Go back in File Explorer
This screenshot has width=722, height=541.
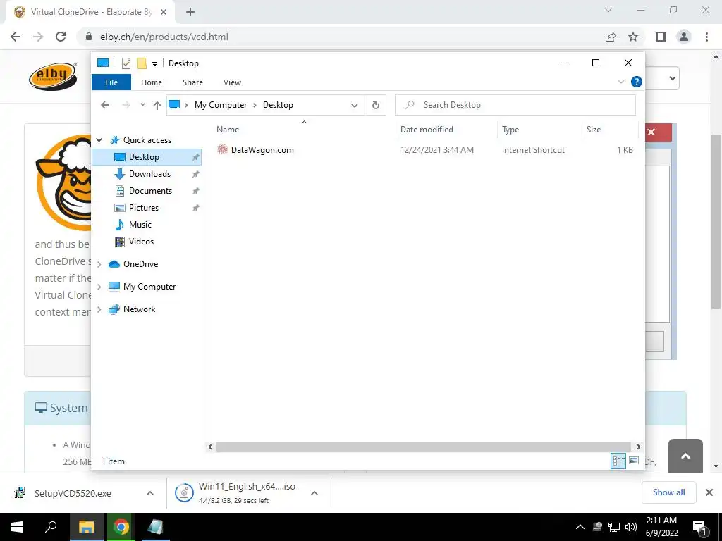pos(105,105)
